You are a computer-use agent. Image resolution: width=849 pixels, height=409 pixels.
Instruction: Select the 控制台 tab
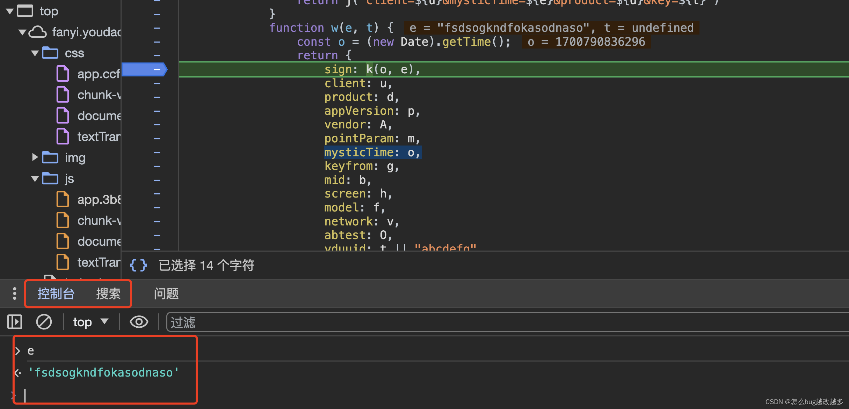click(x=56, y=293)
